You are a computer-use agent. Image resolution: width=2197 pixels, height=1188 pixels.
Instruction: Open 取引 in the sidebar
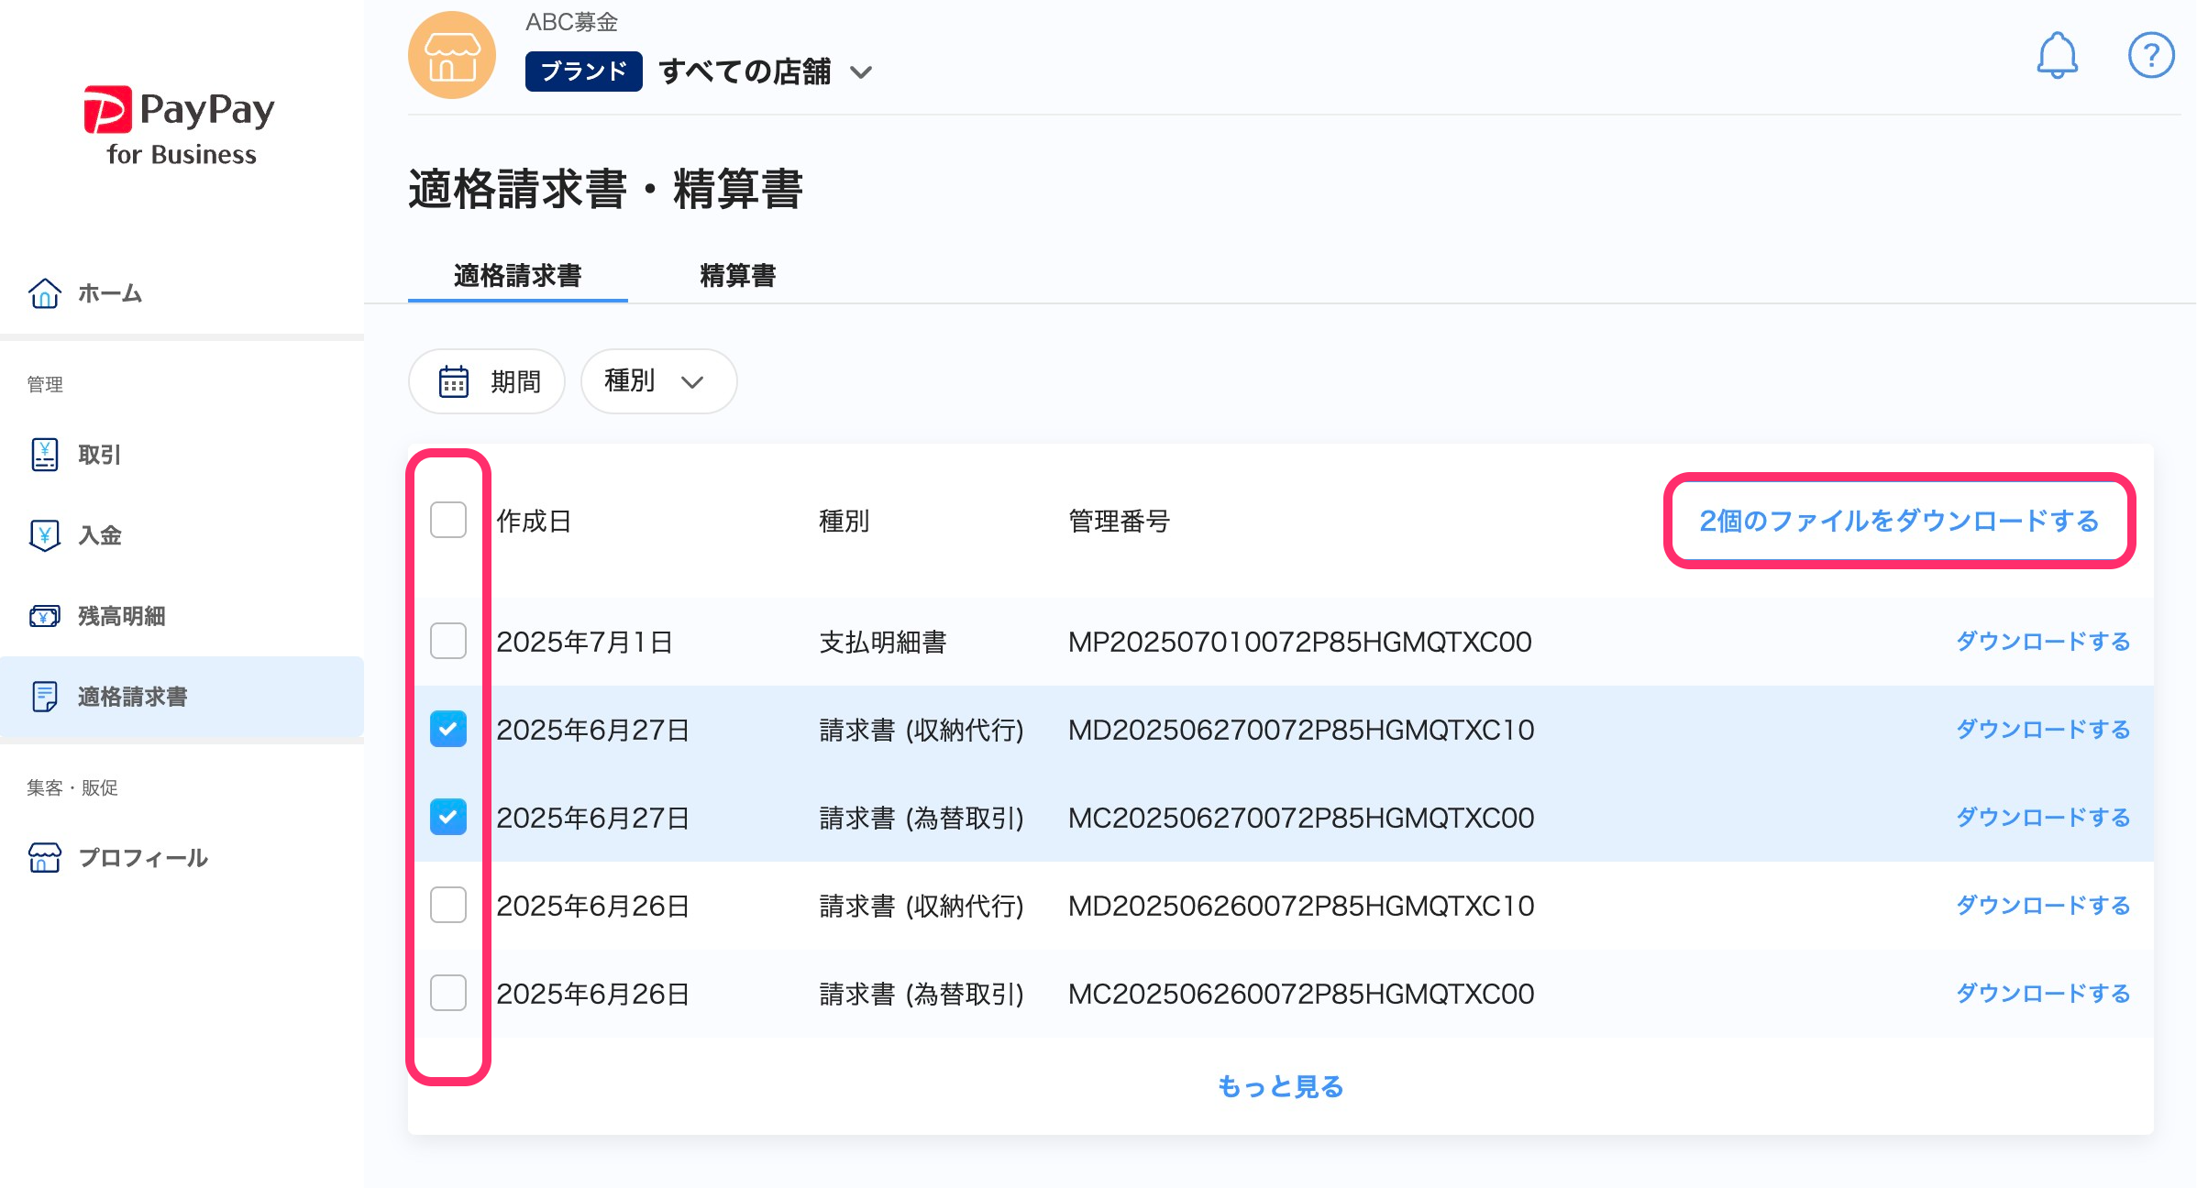click(x=182, y=455)
